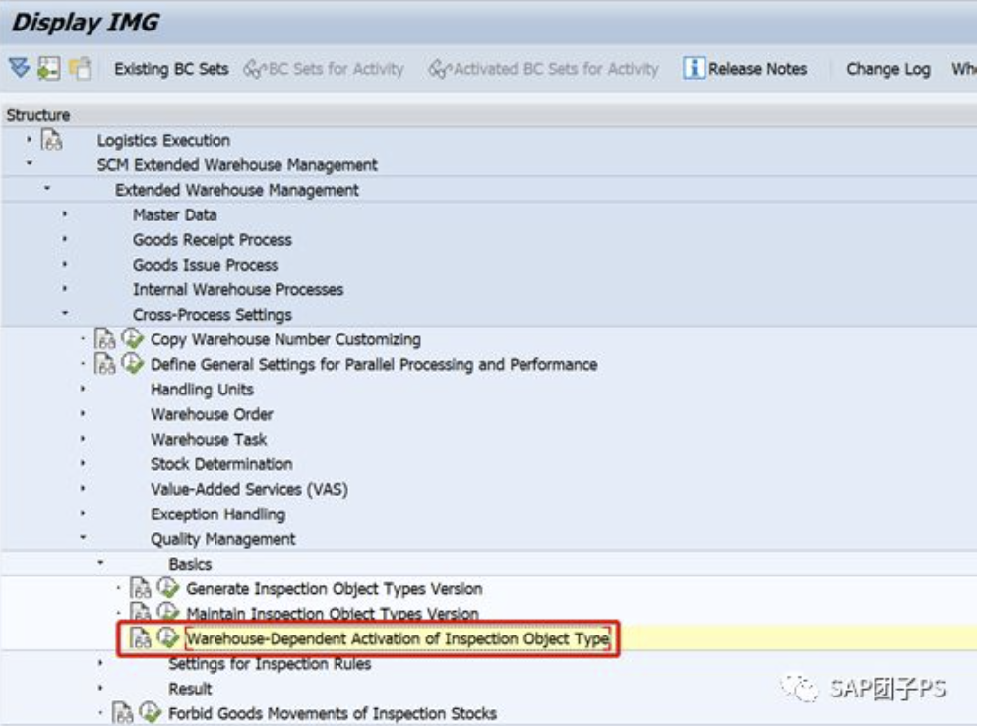Viewport: 981px width, 726px height.
Task: Click the Release Notes info icon
Action: [x=694, y=68]
